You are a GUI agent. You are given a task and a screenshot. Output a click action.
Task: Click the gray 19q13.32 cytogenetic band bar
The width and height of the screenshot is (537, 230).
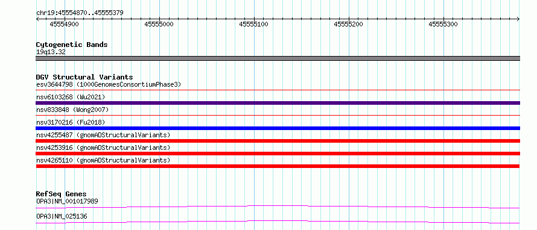(x=278, y=58)
